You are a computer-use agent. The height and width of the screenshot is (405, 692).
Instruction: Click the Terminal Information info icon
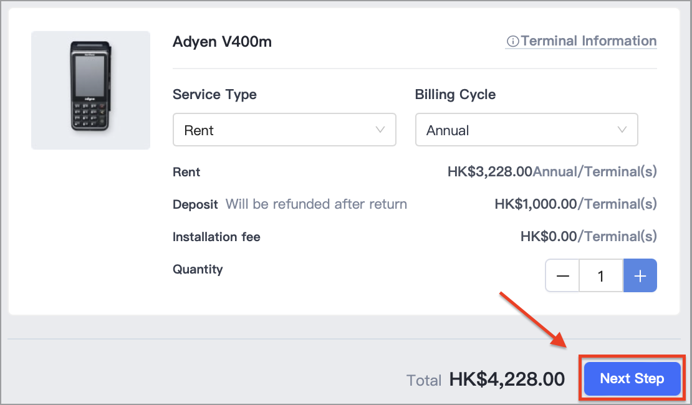click(512, 42)
